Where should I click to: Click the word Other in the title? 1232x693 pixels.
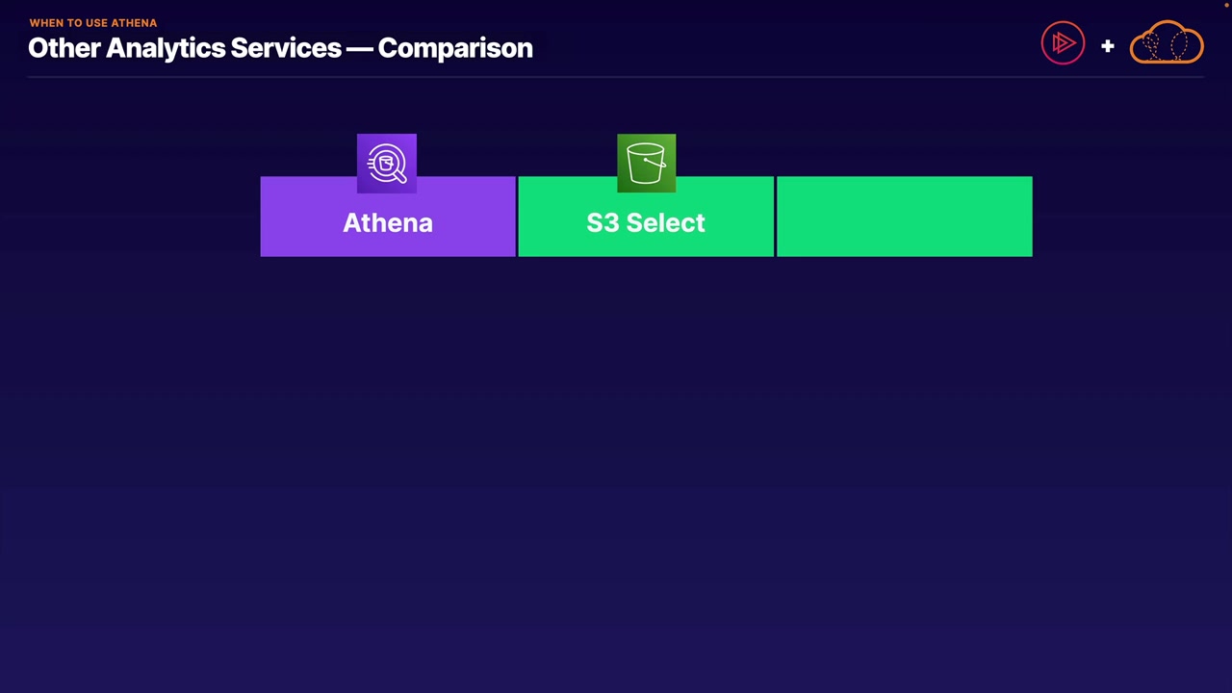(64, 48)
